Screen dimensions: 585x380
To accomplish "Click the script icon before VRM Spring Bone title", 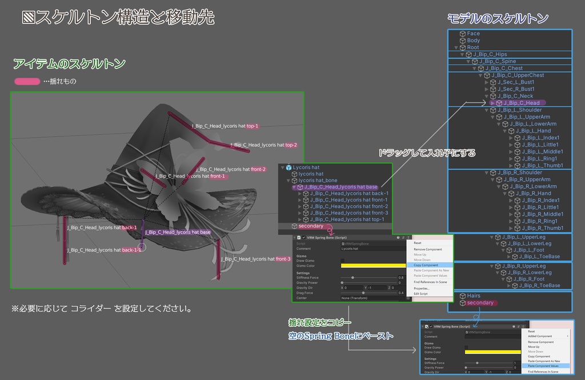I will 299,238.
